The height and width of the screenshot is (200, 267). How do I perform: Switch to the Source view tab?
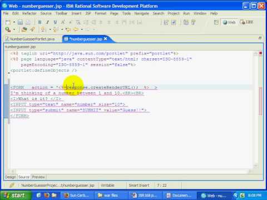[x=24, y=177]
